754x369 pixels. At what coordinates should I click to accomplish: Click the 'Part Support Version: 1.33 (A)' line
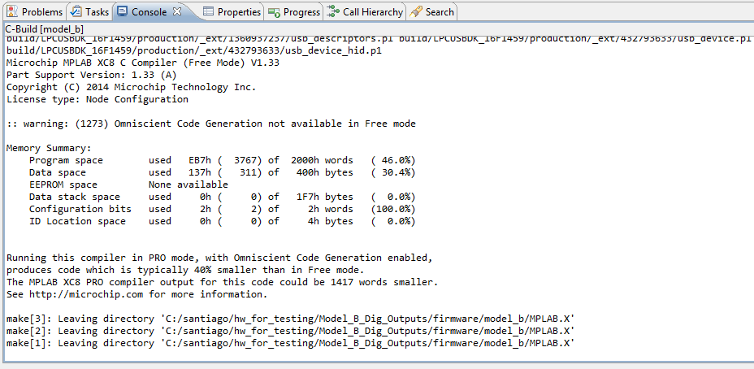click(91, 75)
